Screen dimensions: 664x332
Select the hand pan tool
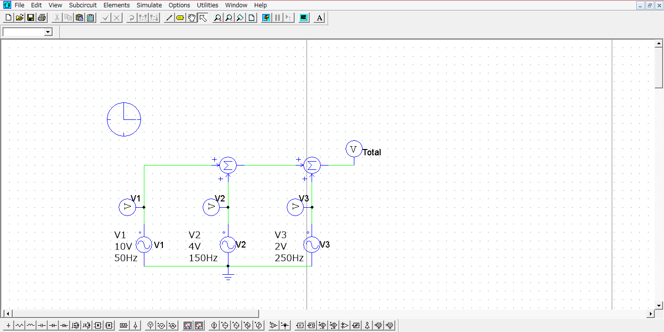(x=192, y=17)
